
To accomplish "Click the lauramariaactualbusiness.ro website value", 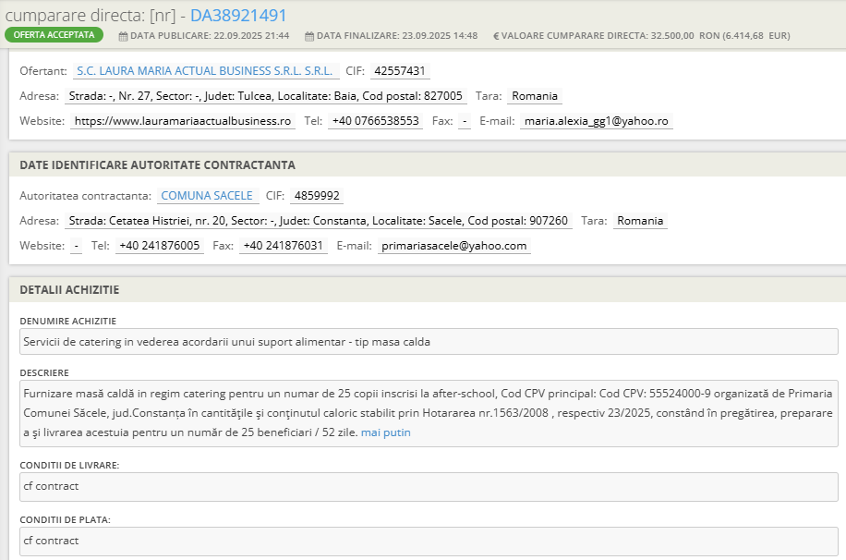I will pyautogui.click(x=183, y=121).
